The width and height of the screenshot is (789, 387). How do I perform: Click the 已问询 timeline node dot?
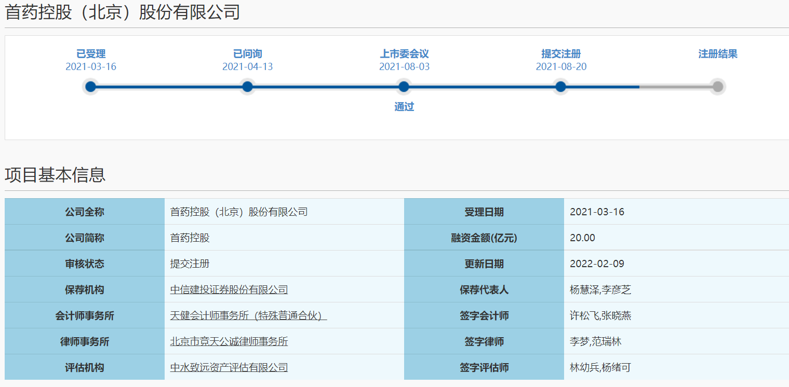click(248, 87)
